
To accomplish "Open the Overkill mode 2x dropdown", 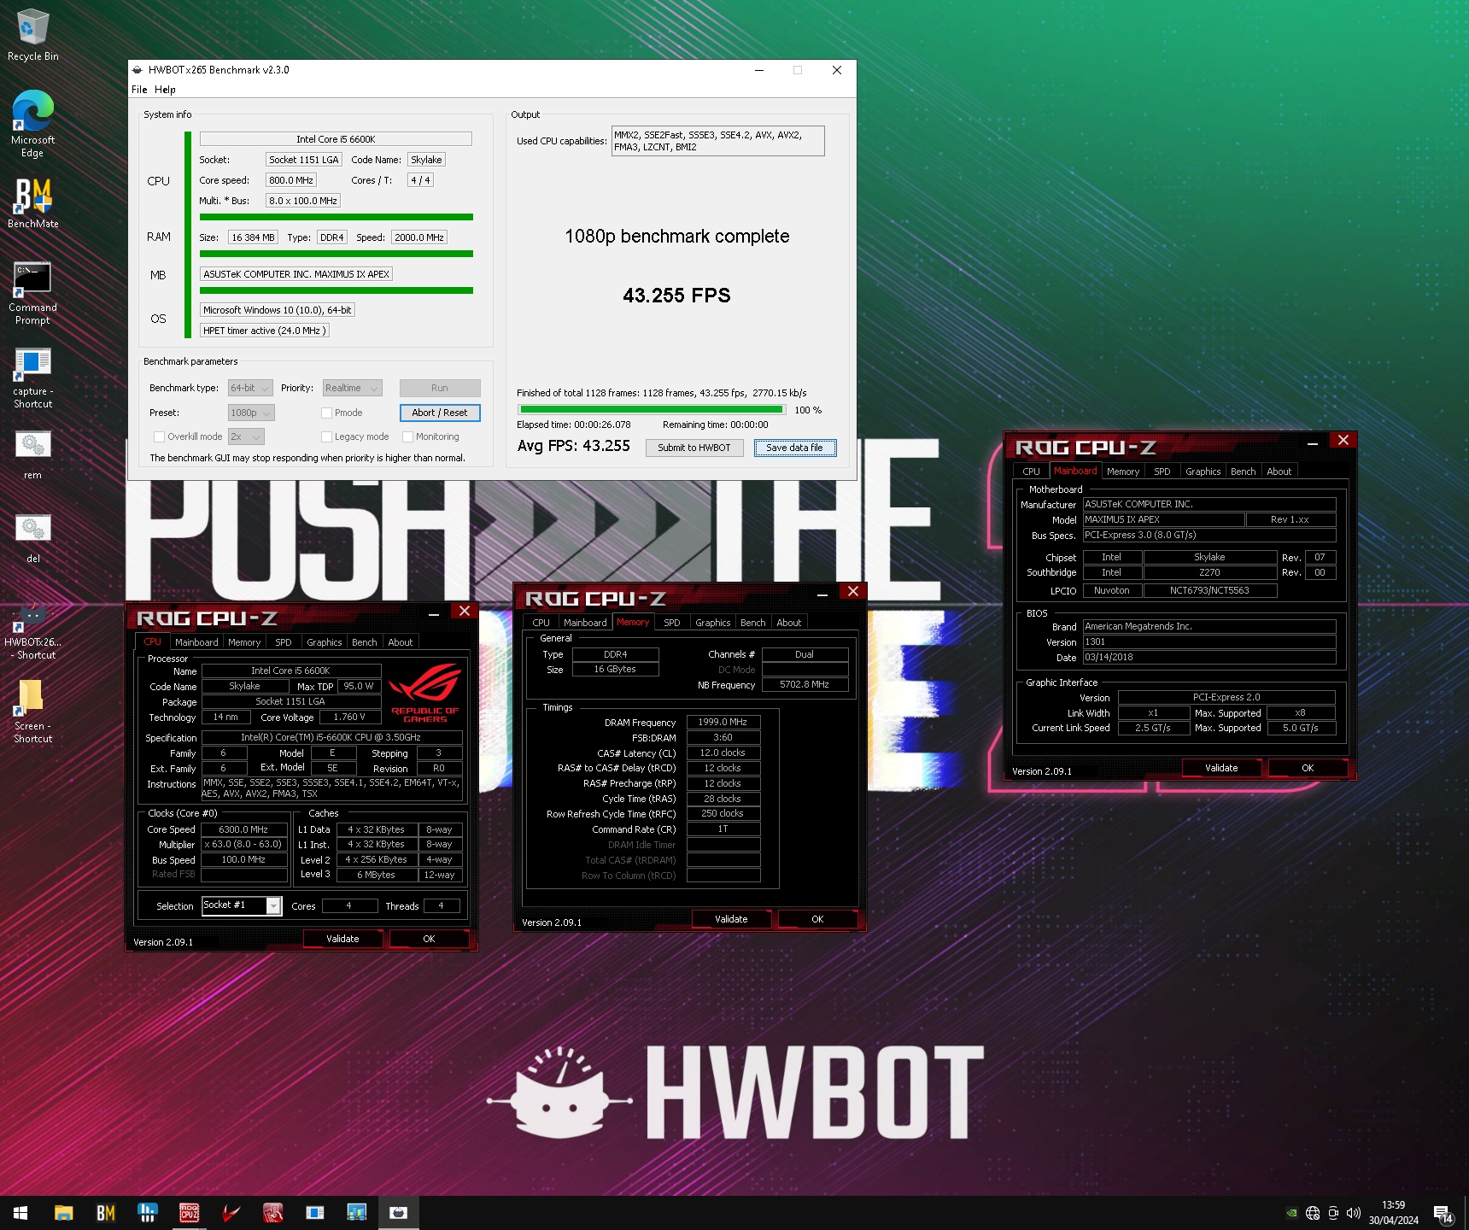I will tap(246, 436).
